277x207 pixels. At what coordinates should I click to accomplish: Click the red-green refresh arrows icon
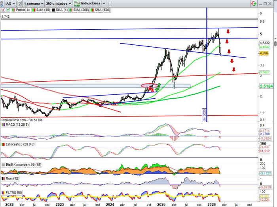[253, 3]
